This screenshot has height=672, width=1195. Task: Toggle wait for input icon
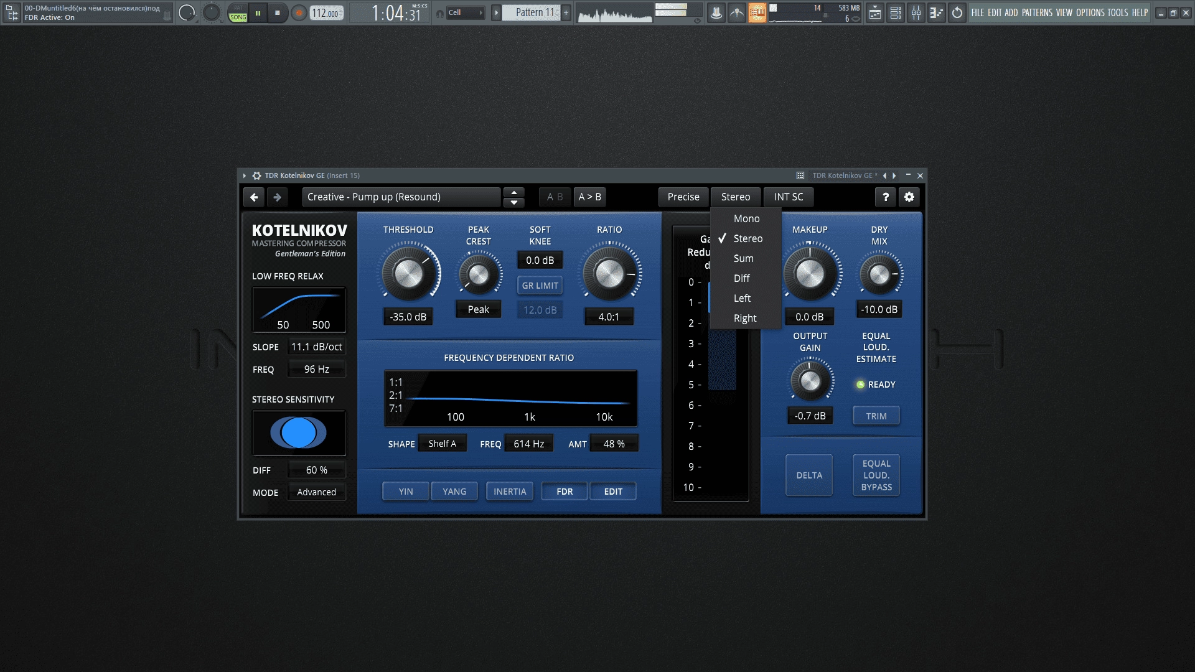737,12
